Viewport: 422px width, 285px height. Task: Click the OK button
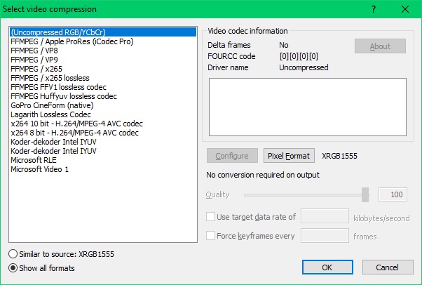[327, 267]
